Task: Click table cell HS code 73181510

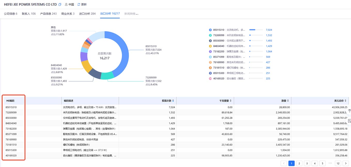Action: click(x=11, y=145)
